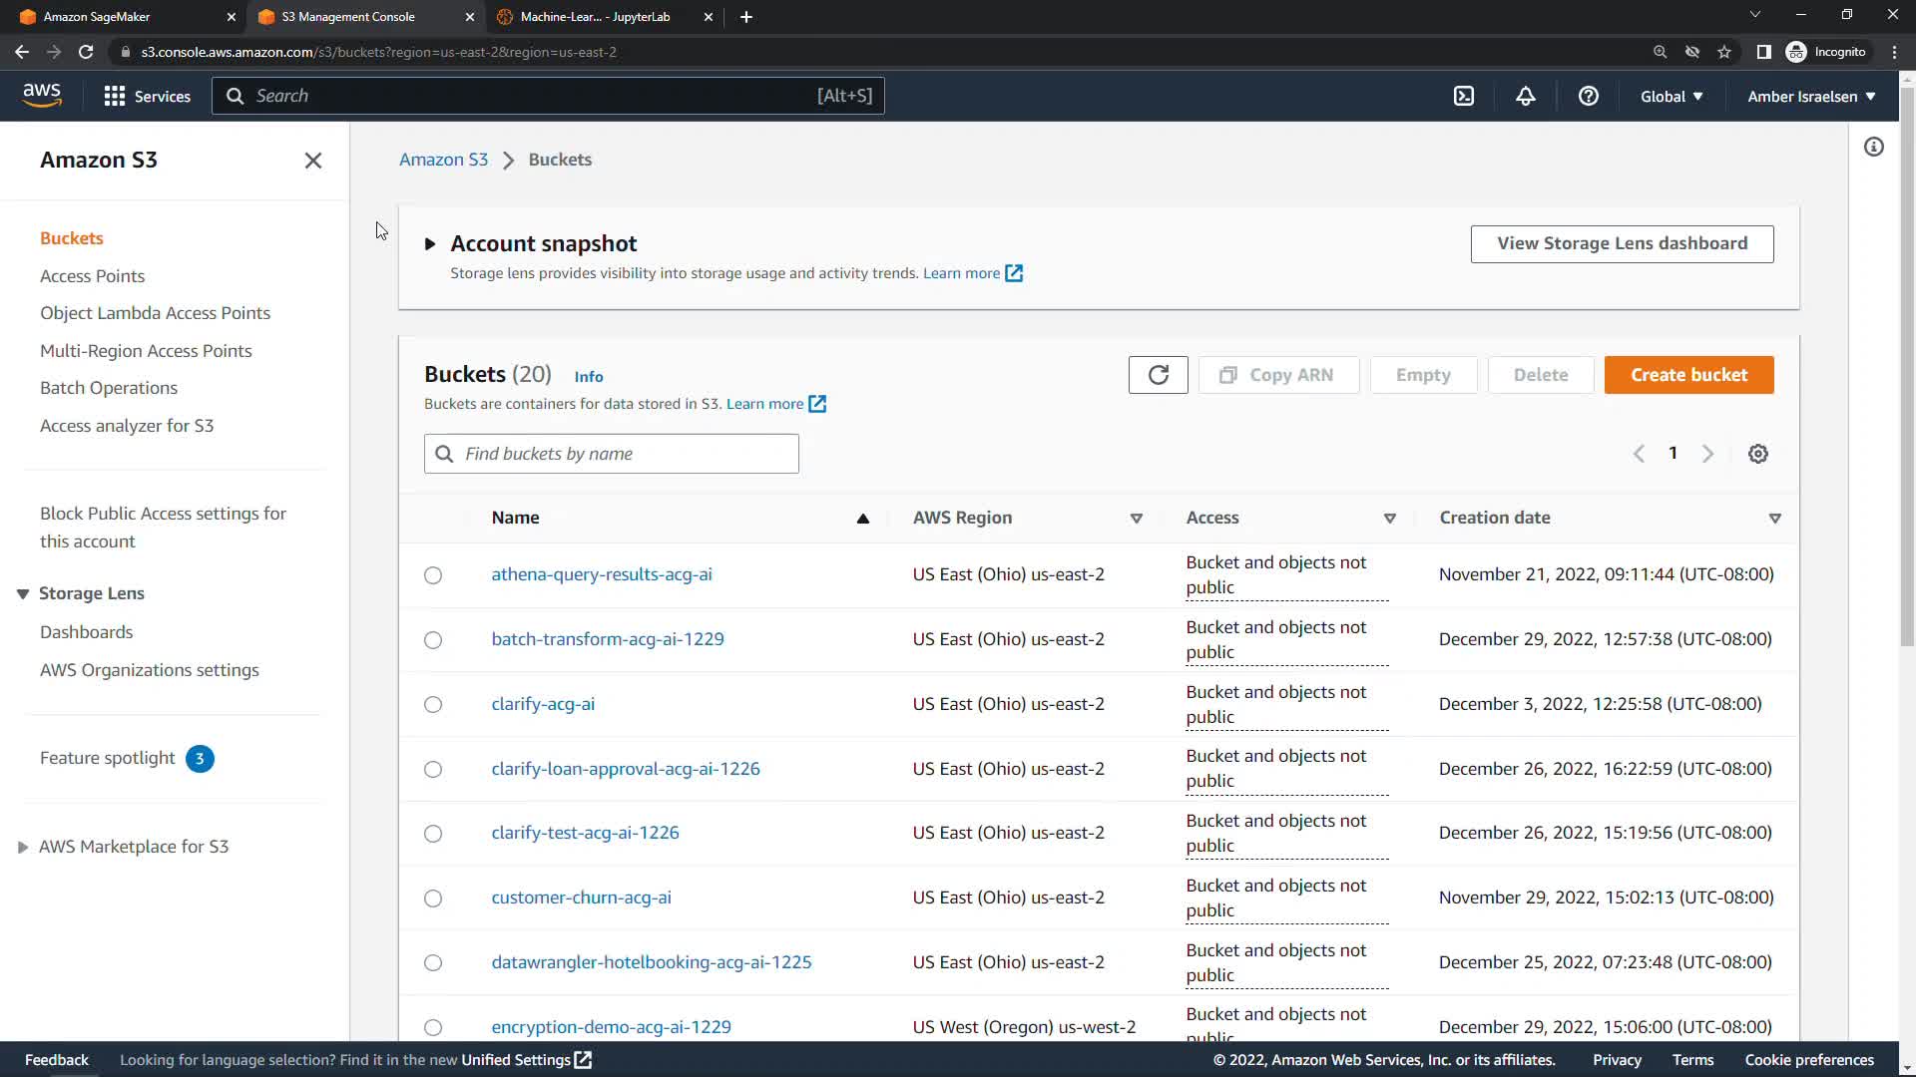This screenshot has width=1916, height=1077.
Task: Select clarify-acg-ai bucket radio button
Action: 432,705
